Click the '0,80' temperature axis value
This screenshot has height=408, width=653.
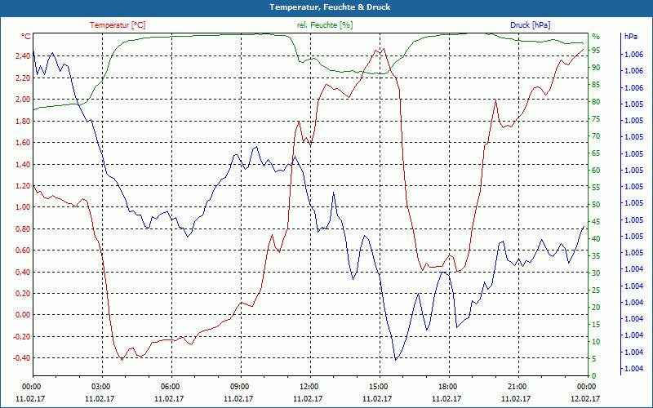tap(23, 229)
